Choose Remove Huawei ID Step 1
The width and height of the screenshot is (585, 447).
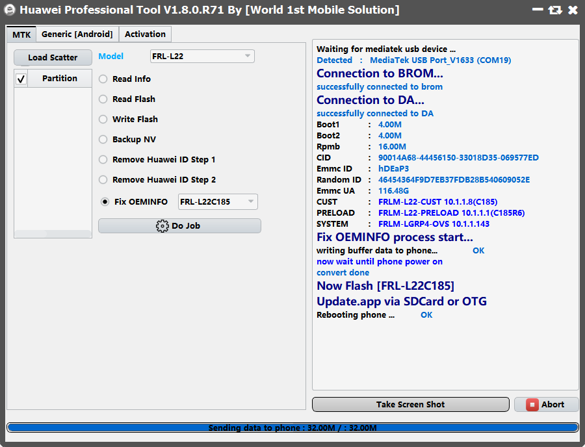103,160
